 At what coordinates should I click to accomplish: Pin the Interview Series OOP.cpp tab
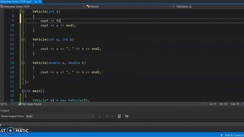pos(35,2)
